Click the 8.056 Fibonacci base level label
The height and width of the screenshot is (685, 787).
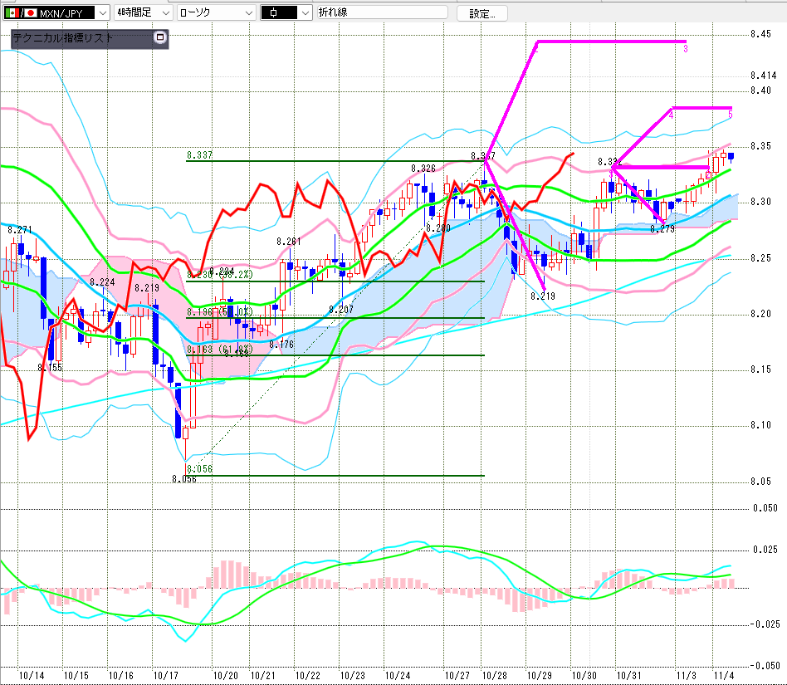[199, 469]
